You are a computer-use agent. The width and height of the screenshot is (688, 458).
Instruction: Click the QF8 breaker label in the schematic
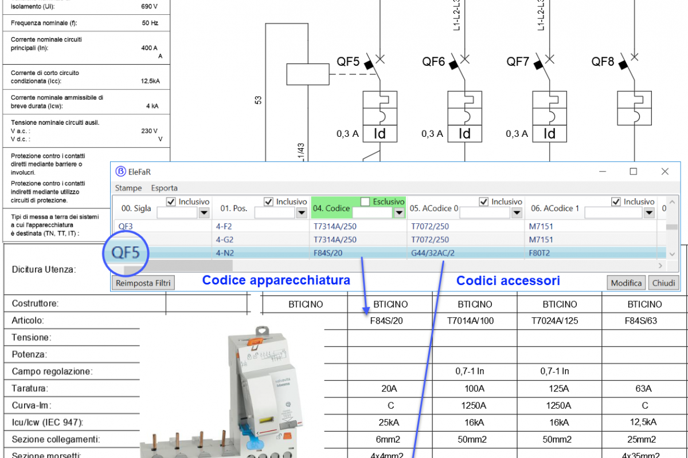point(603,62)
